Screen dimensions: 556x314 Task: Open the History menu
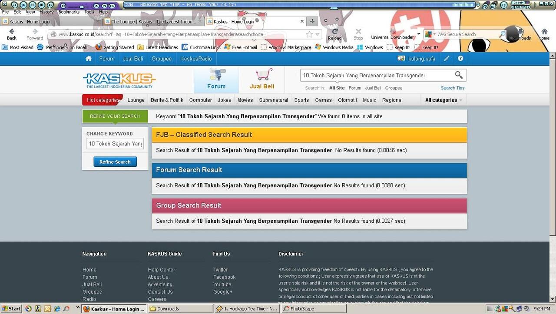[x=46, y=12]
